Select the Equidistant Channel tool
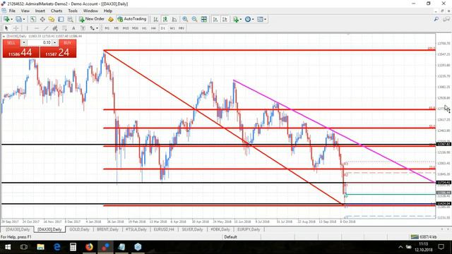This screenshot has height=254, width=452. point(55,28)
